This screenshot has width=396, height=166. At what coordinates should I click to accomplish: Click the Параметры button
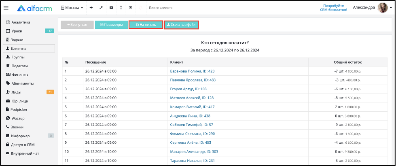click(x=111, y=25)
